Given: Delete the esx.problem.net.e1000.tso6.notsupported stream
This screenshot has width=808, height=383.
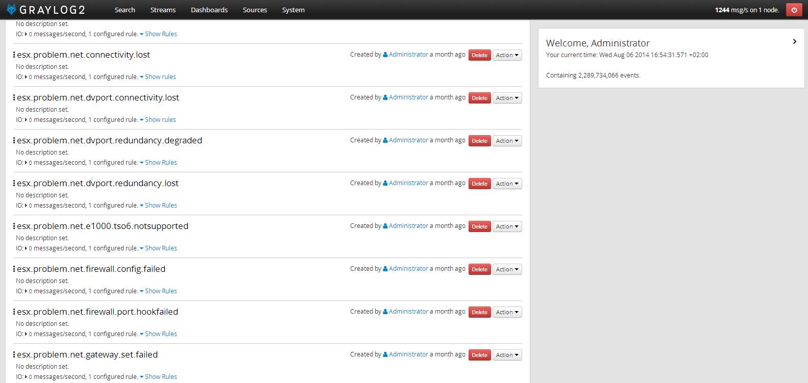Looking at the screenshot, I should (x=479, y=226).
